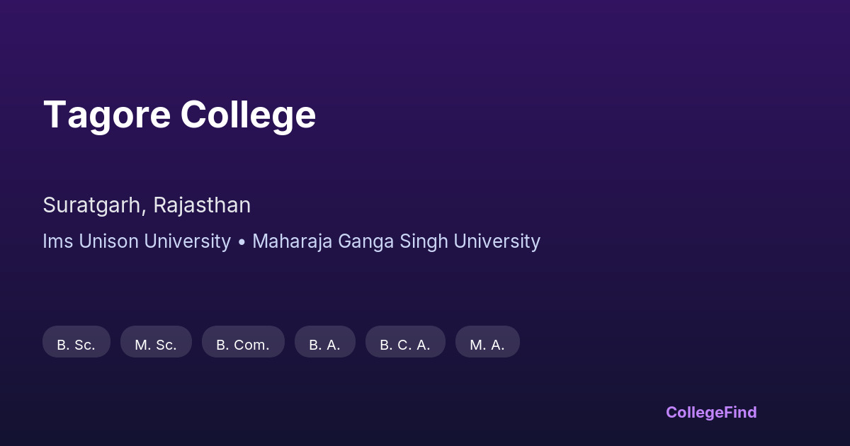Click the word Unison in affiliations
Screen dimensions: 850x446
coord(108,241)
